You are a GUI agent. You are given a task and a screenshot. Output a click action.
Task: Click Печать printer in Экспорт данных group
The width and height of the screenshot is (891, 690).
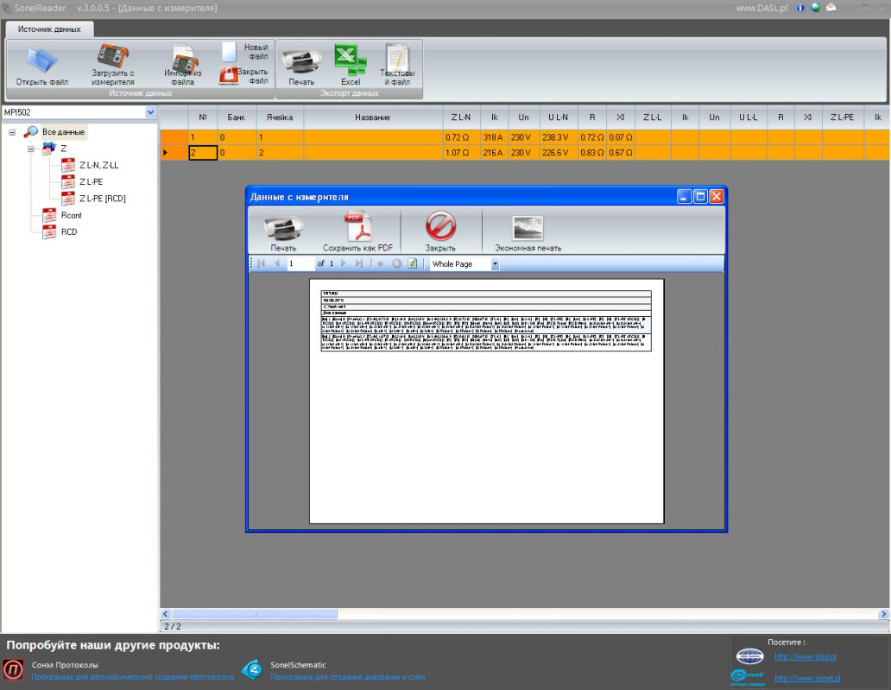pyautogui.click(x=301, y=66)
